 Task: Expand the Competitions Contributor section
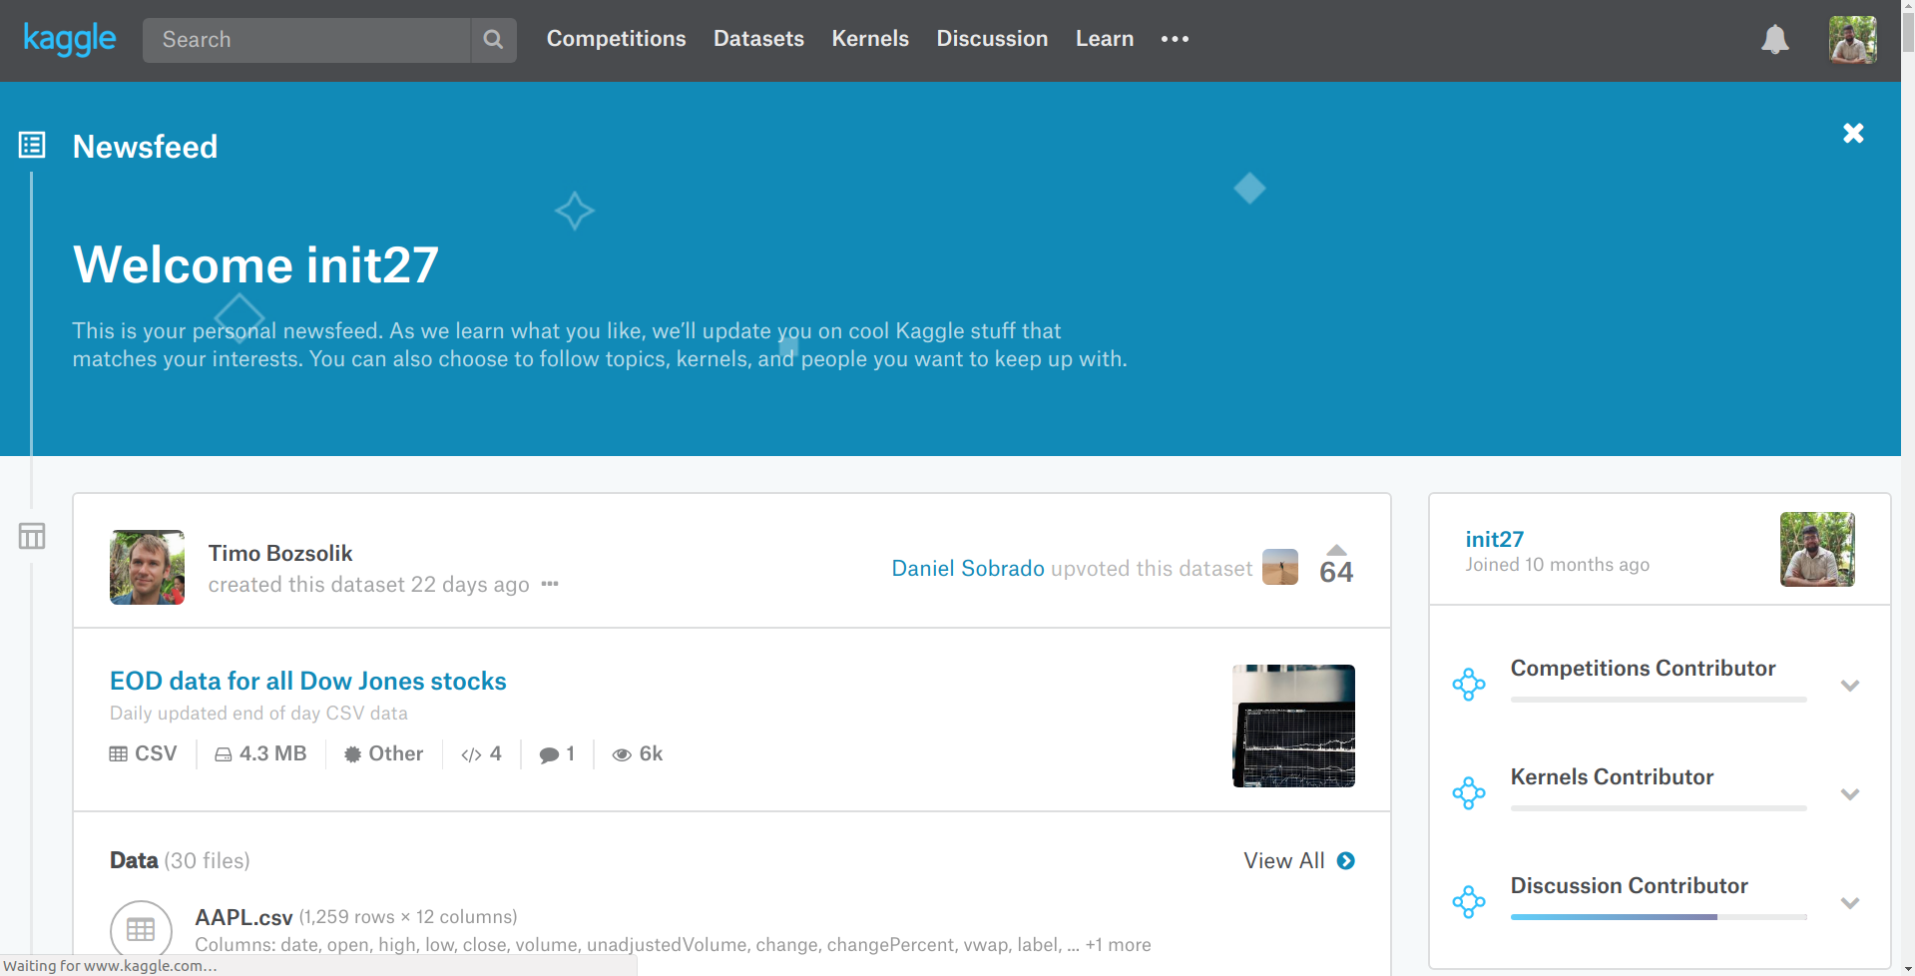click(1849, 686)
